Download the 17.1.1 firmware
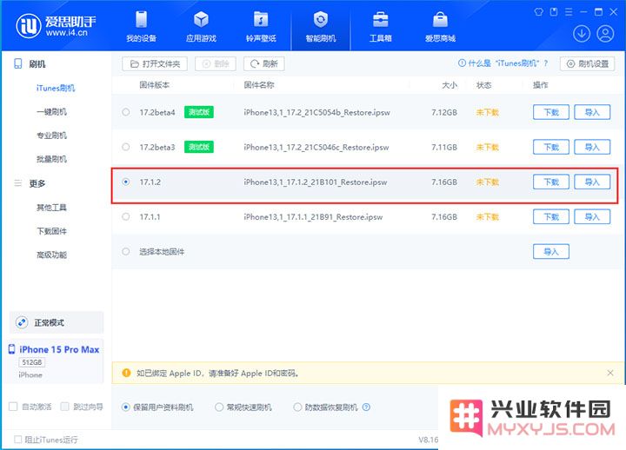Viewport: 626px width, 450px height. pos(551,216)
